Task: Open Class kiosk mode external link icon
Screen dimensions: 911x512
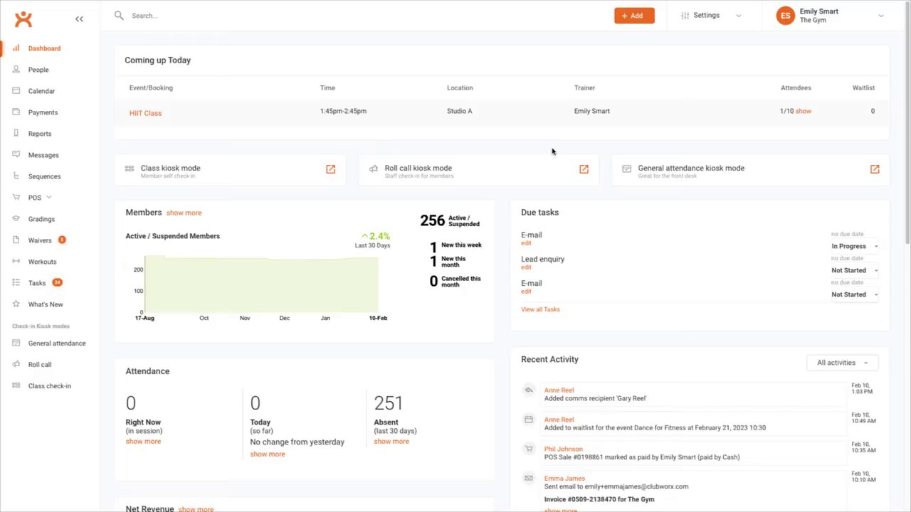Action: pyautogui.click(x=330, y=169)
